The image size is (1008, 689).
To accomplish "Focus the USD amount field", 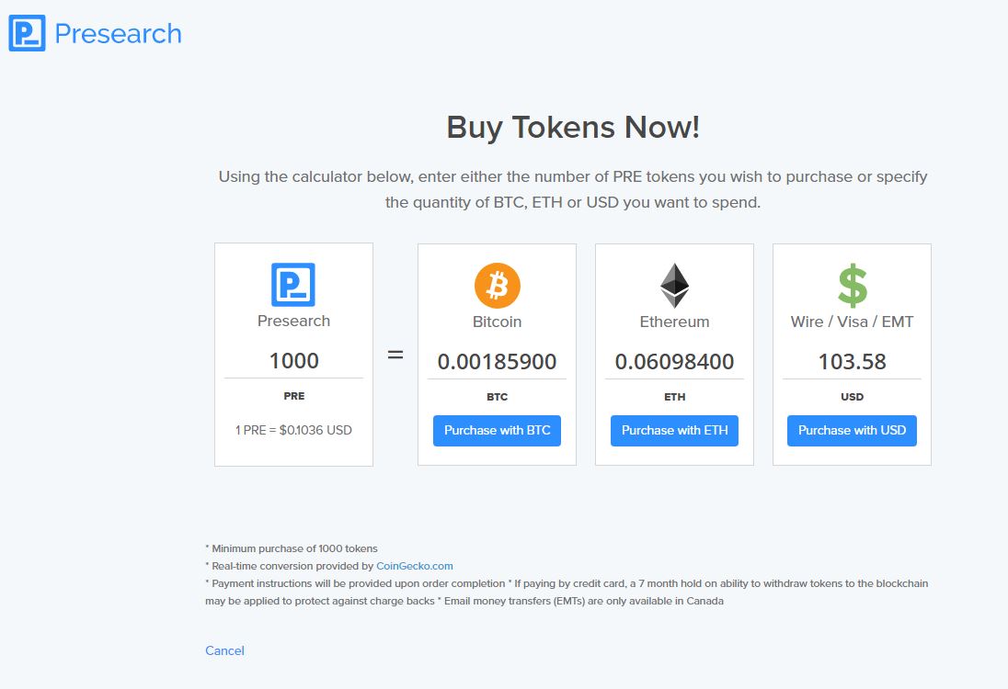I will pos(852,362).
